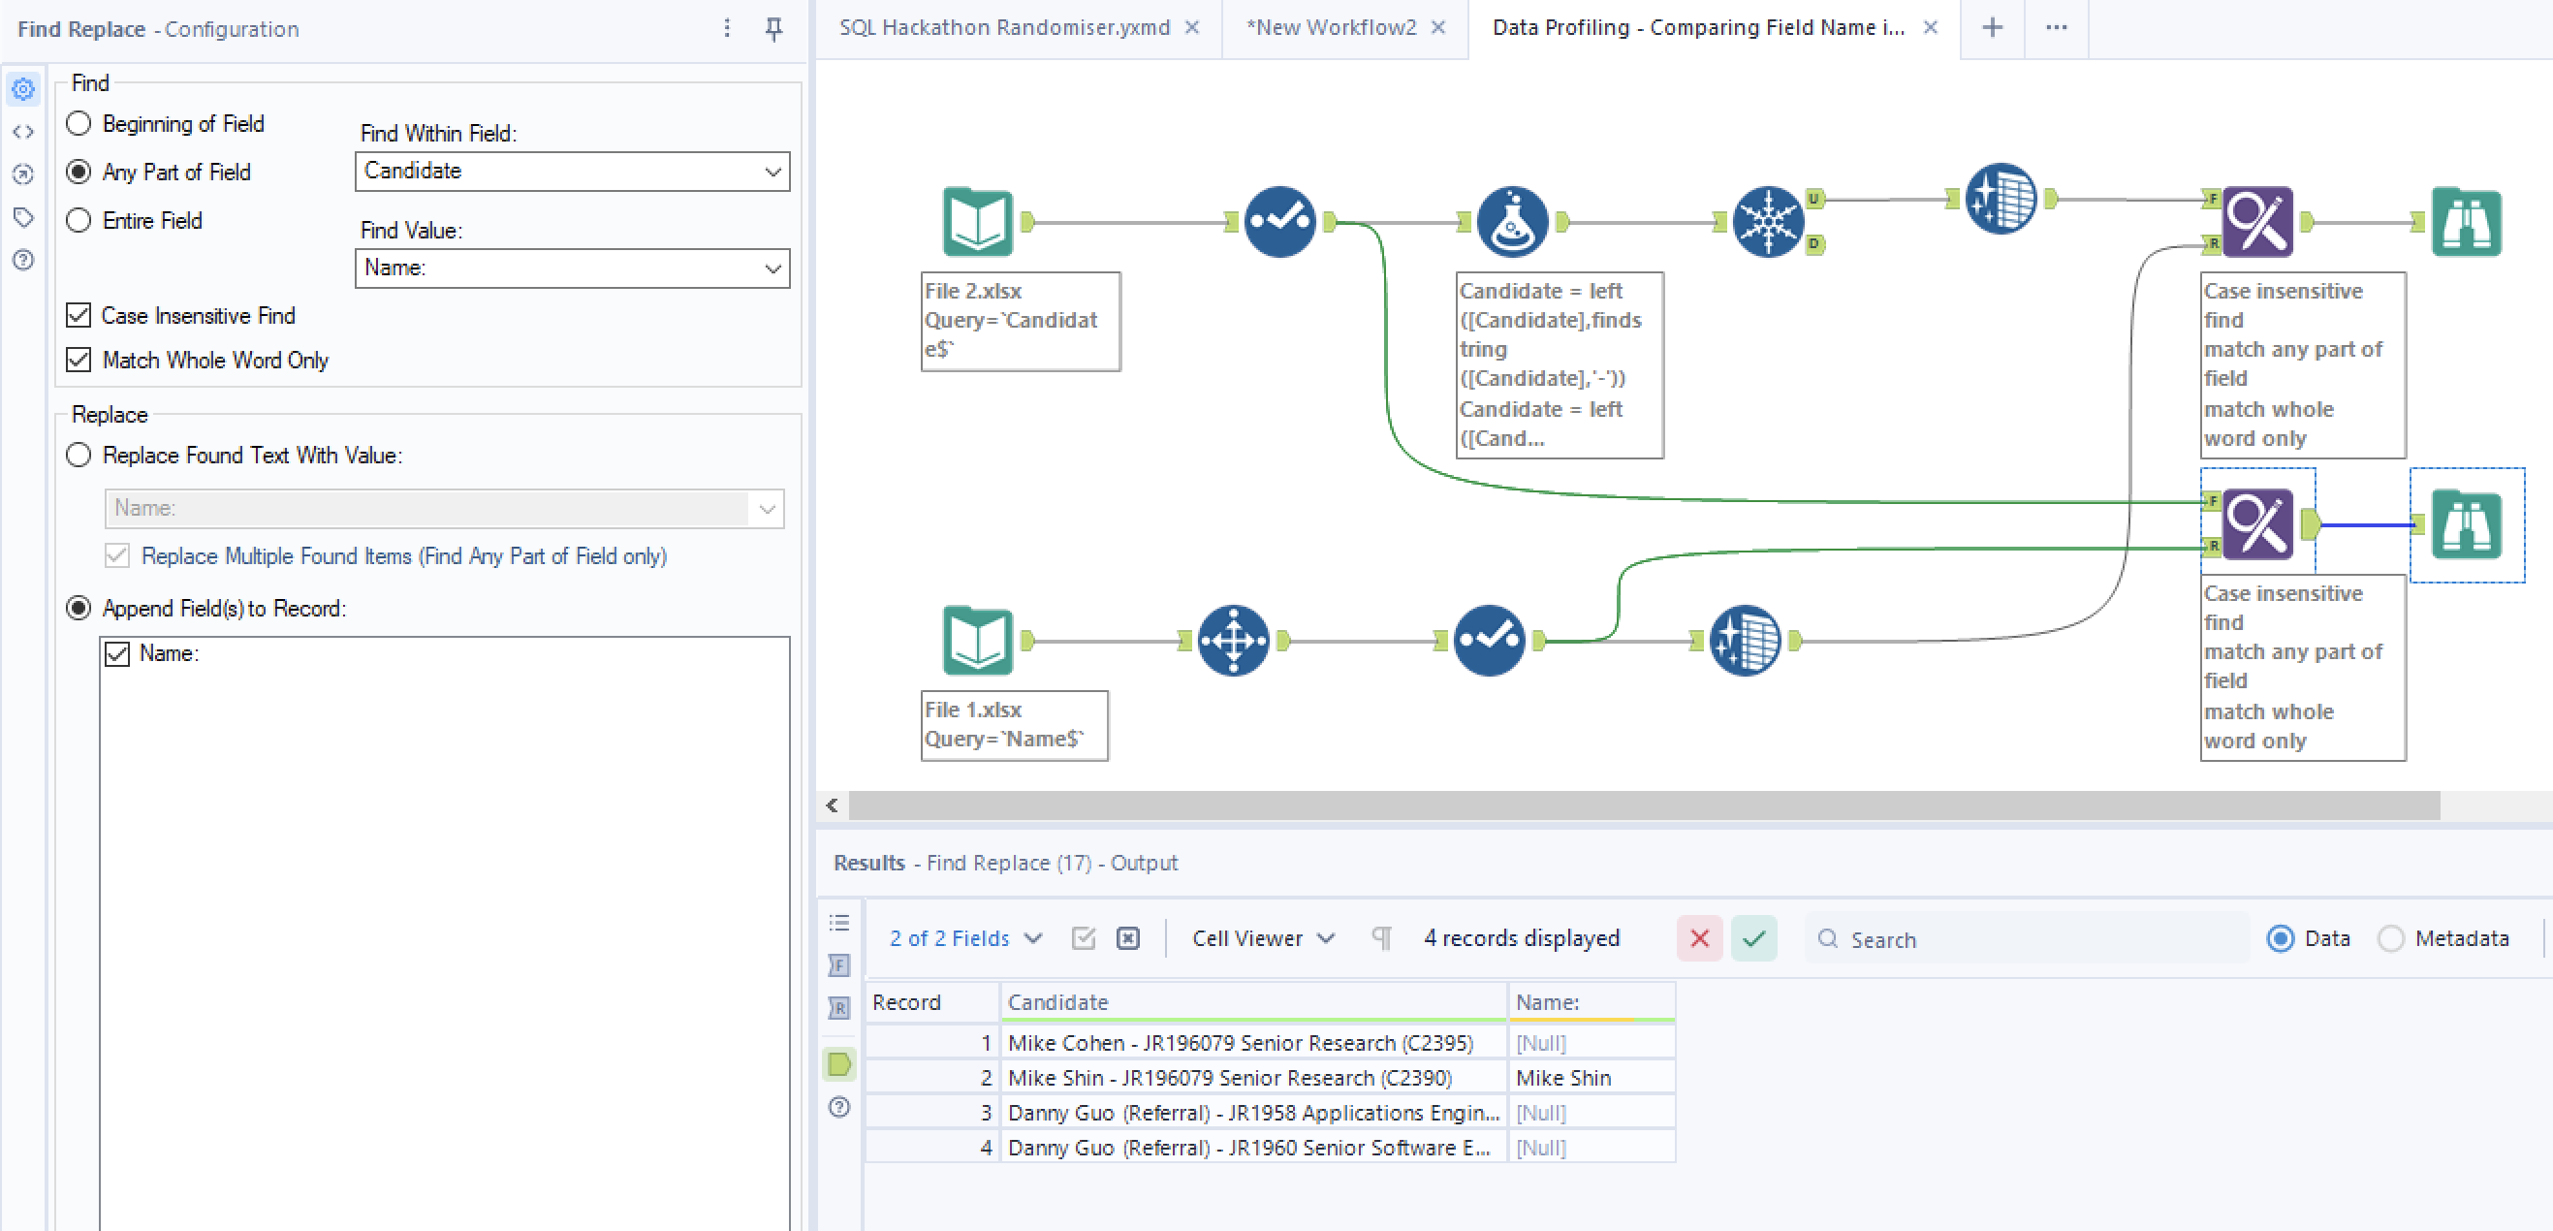
Task: Click the File 2.xlsx Input Data tool
Action: click(977, 222)
